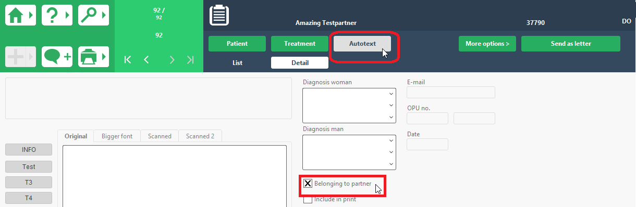Open More options menu

click(x=487, y=44)
